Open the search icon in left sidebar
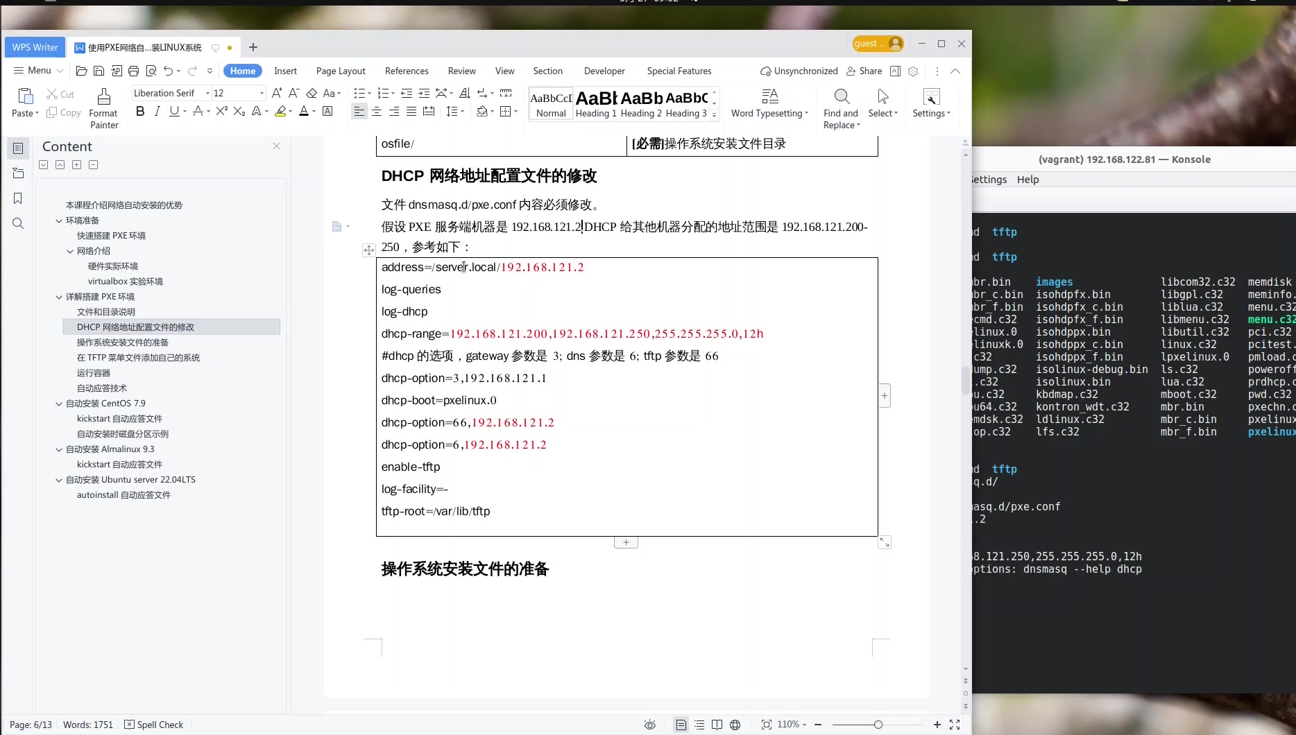The height and width of the screenshot is (735, 1296). pos(17,223)
